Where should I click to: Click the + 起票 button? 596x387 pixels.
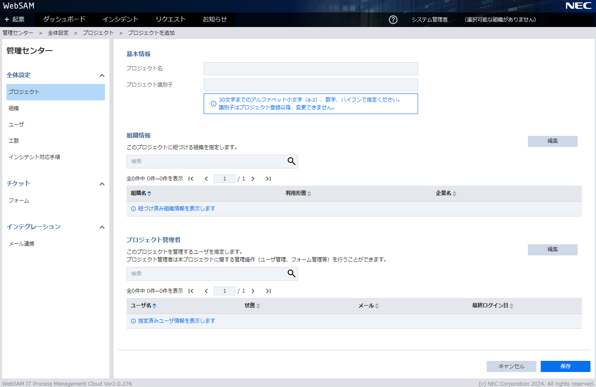pos(14,19)
